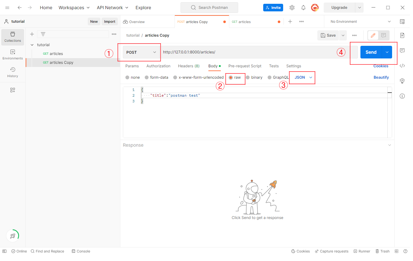Open collections options ellipsis menu

[x=114, y=34]
